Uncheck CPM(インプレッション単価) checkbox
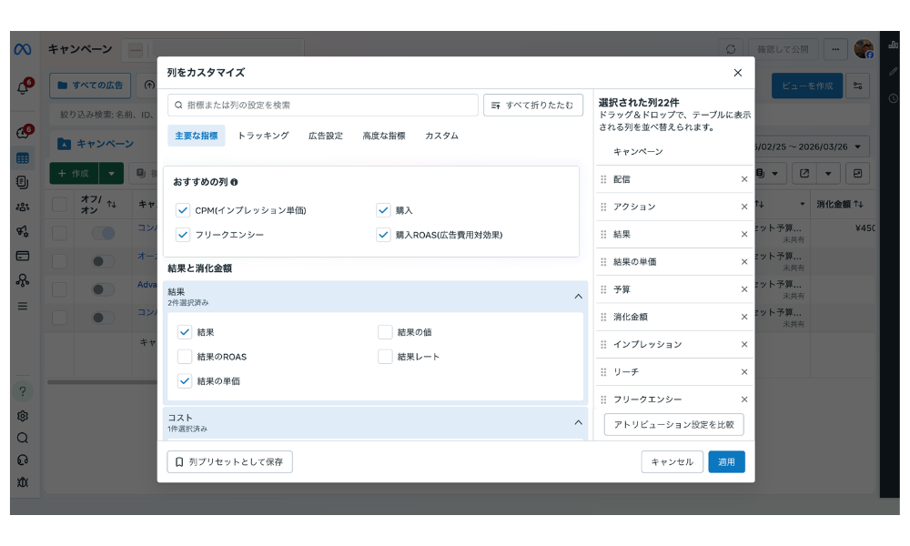The height and width of the screenshot is (546, 910). 183,210
